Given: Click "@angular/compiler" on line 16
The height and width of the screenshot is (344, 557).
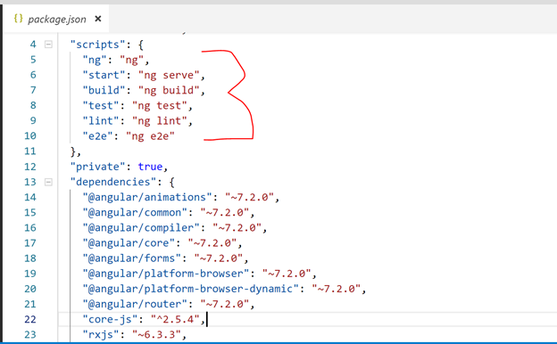Looking at the screenshot, I should pyautogui.click(x=141, y=227).
